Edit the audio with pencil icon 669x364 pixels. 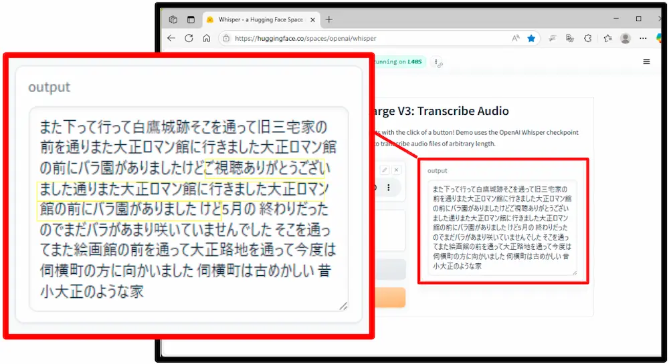pyautogui.click(x=385, y=170)
